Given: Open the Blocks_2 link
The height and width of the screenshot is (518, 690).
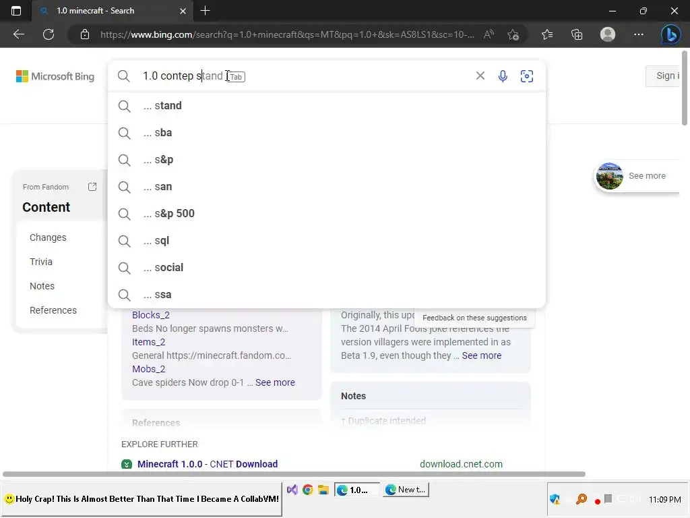Looking at the screenshot, I should tap(150, 315).
